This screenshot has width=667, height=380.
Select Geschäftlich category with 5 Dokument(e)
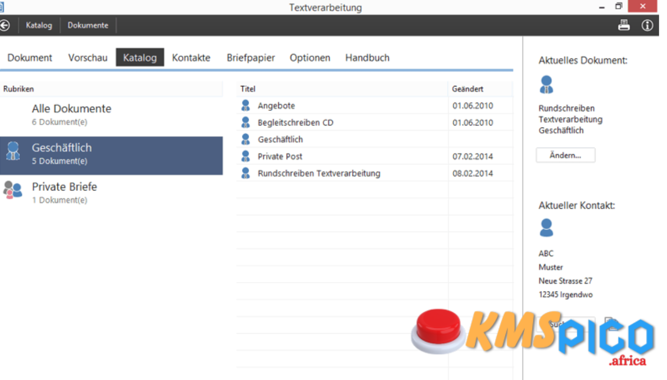[x=112, y=155]
